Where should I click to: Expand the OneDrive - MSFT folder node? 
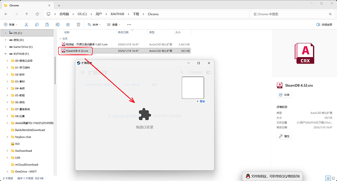tap(7, 172)
